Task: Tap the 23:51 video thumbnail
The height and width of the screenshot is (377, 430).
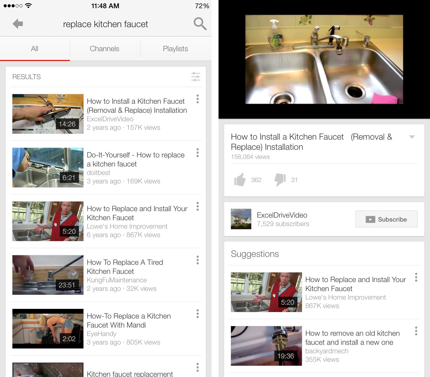Action: 48,275
